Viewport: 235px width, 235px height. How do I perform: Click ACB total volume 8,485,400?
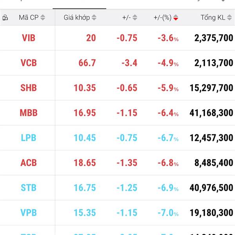(x=214, y=163)
